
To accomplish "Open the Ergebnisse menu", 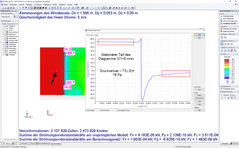I will [x=47, y=5].
